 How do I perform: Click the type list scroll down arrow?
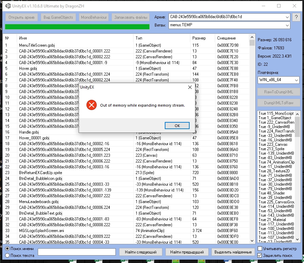click(x=297, y=239)
